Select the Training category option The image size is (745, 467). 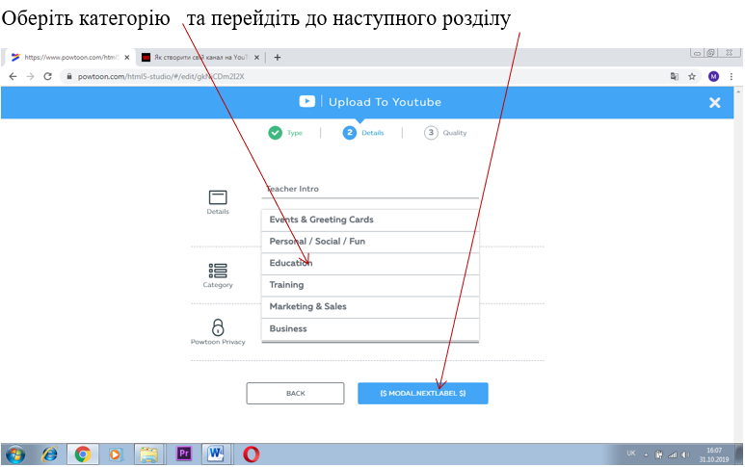point(370,285)
